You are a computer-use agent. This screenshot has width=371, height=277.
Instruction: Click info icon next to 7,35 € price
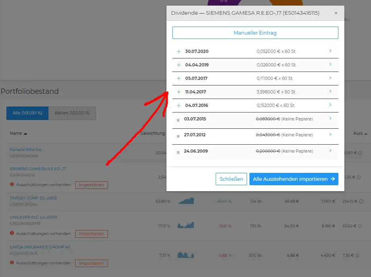(357, 256)
